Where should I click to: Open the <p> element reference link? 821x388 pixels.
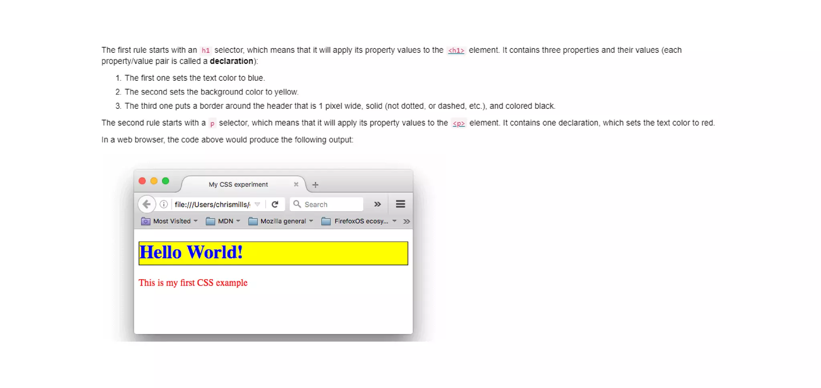[x=459, y=123]
